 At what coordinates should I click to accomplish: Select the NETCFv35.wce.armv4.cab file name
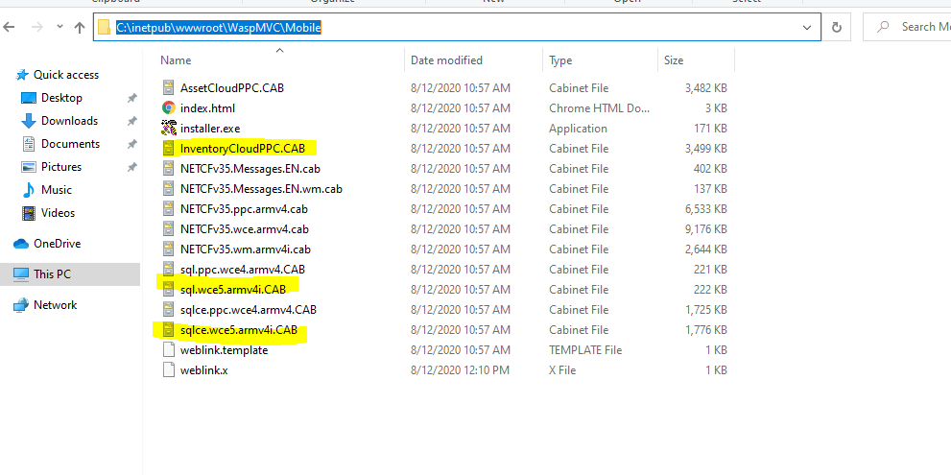pos(245,229)
